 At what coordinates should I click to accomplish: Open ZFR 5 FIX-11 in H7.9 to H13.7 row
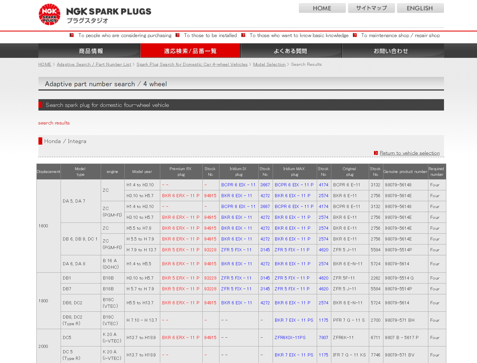pyautogui.click(x=236, y=250)
